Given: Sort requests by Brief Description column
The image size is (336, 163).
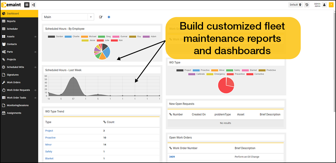Looking at the screenshot, I should [x=270, y=114].
